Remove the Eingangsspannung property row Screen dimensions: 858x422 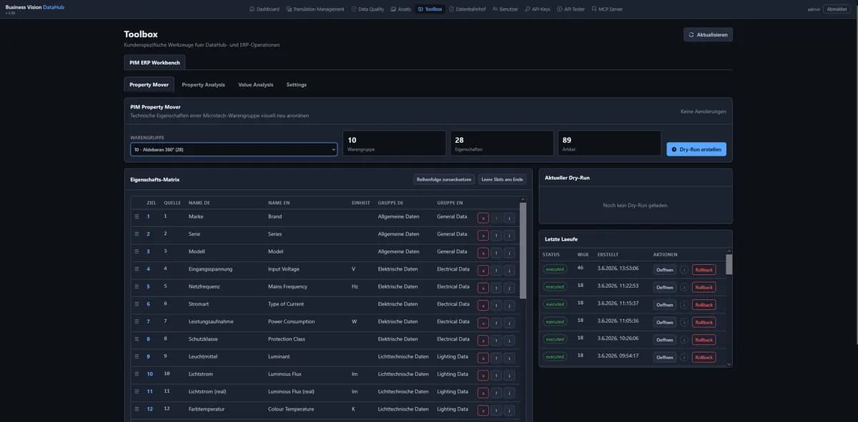[483, 270]
